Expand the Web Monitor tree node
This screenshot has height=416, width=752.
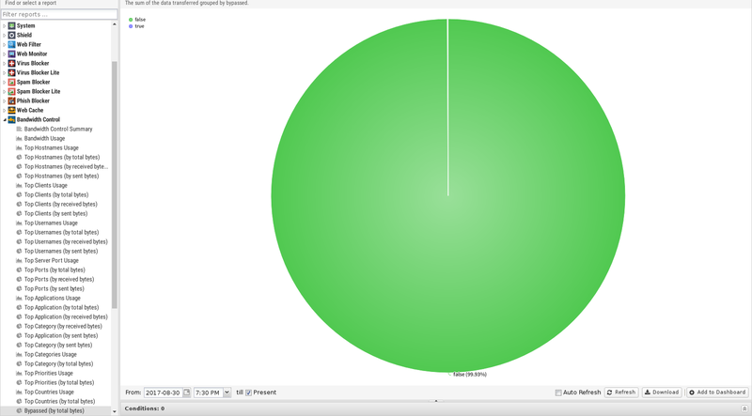pyautogui.click(x=5, y=54)
